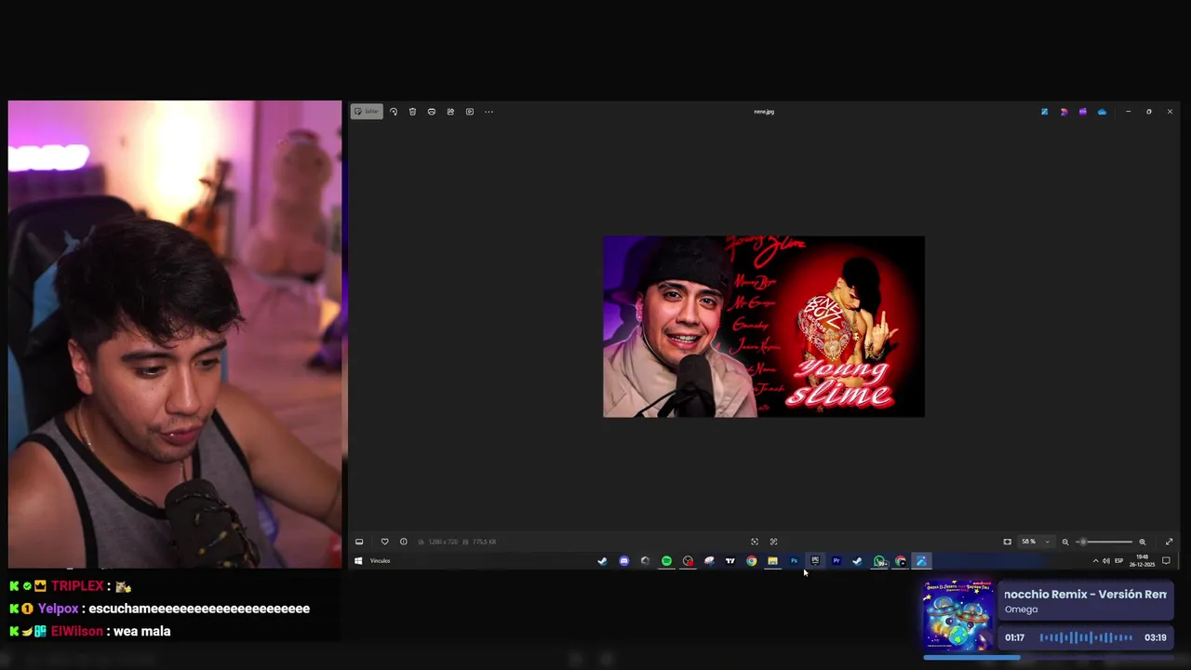The height and width of the screenshot is (670, 1191).
Task: Click the Editar button in Photos
Action: [367, 112]
